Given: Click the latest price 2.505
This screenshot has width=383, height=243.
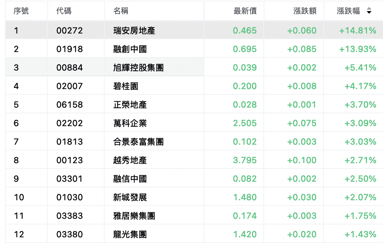Looking at the screenshot, I should [x=245, y=123].
